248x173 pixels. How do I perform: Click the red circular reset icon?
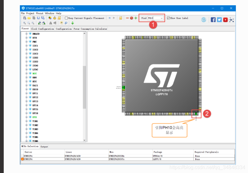(x=131, y=18)
